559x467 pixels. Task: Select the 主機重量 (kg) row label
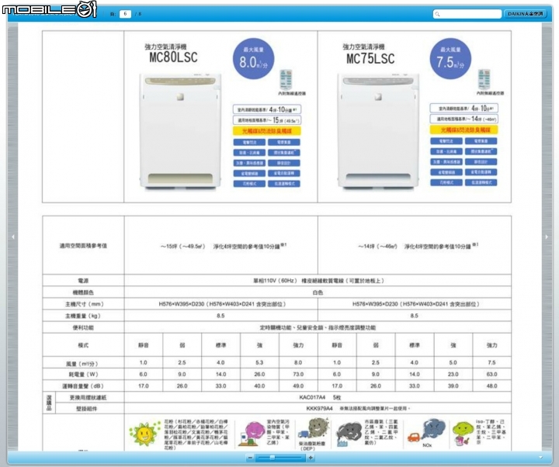coord(83,316)
